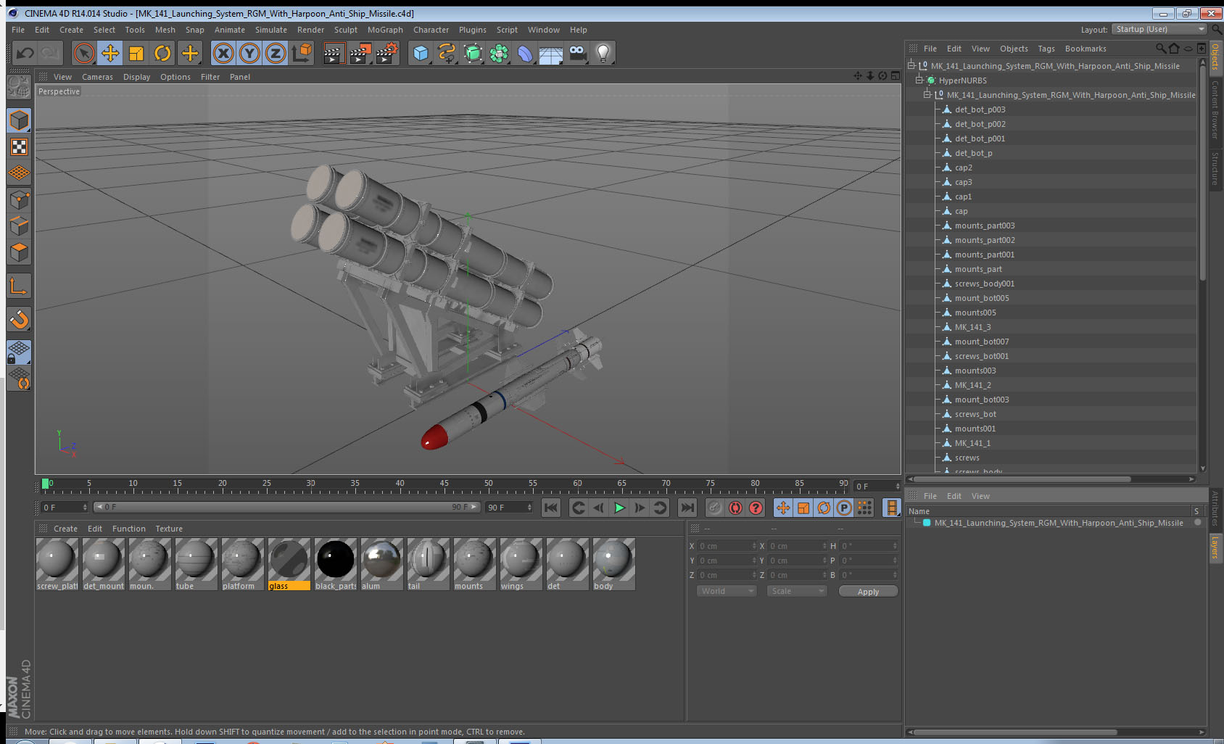1224x744 pixels.
Task: Open the Plugins menu
Action: tap(473, 30)
